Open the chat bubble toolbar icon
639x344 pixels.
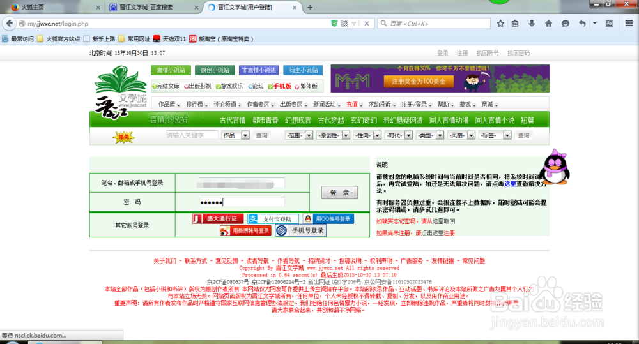click(566, 24)
